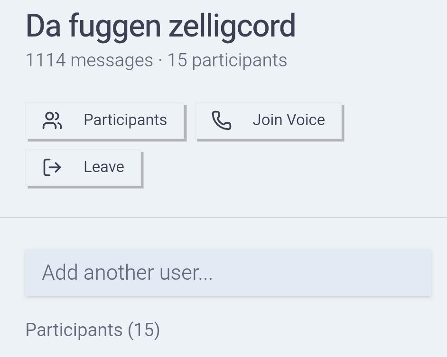447x357 pixels.
Task: Leave the conversation using Leave button
Action: [84, 168]
